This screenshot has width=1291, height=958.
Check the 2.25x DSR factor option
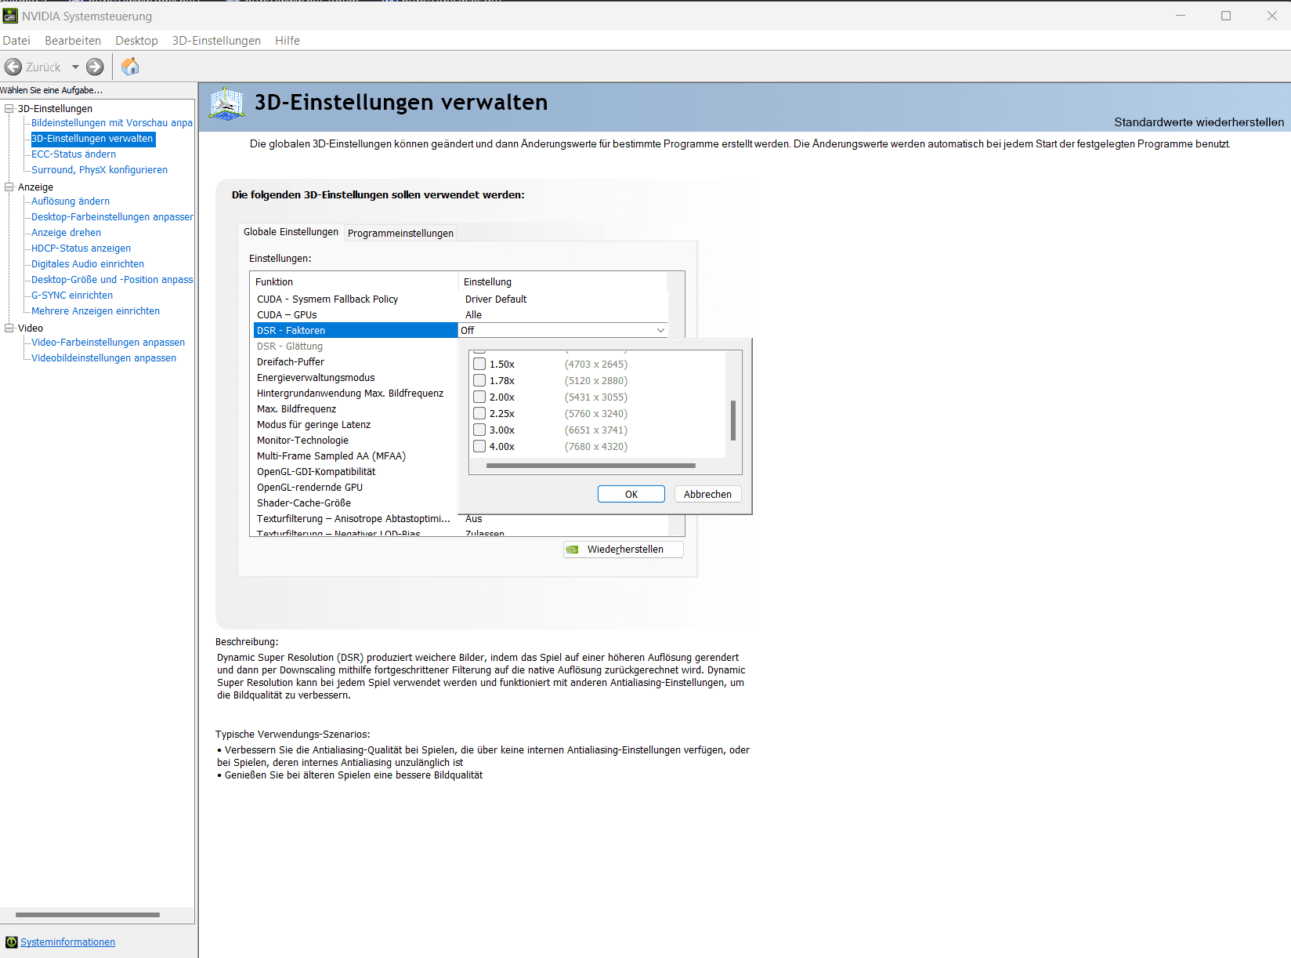(479, 413)
